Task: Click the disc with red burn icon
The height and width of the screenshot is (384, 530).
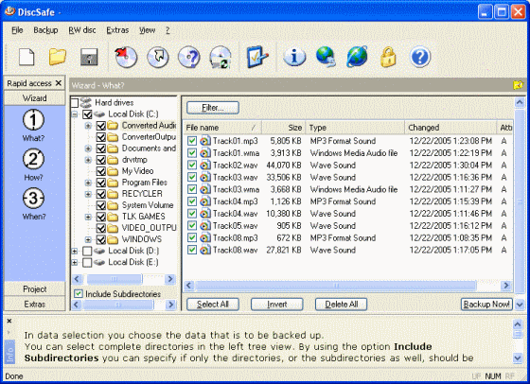Action: point(125,57)
